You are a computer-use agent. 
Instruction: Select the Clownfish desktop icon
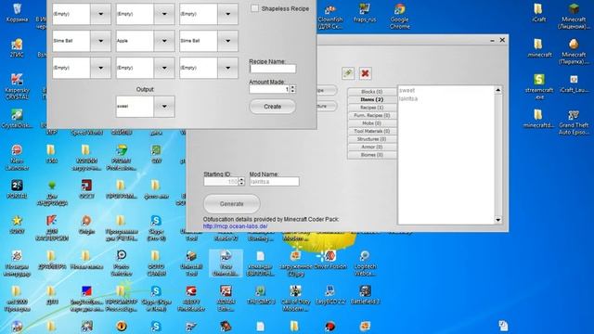point(330,16)
